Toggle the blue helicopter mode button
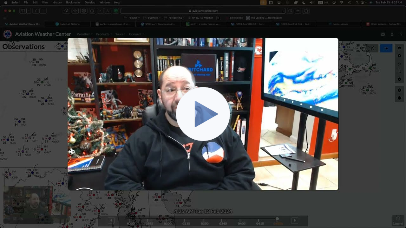This screenshot has height=228, width=406. [386, 48]
